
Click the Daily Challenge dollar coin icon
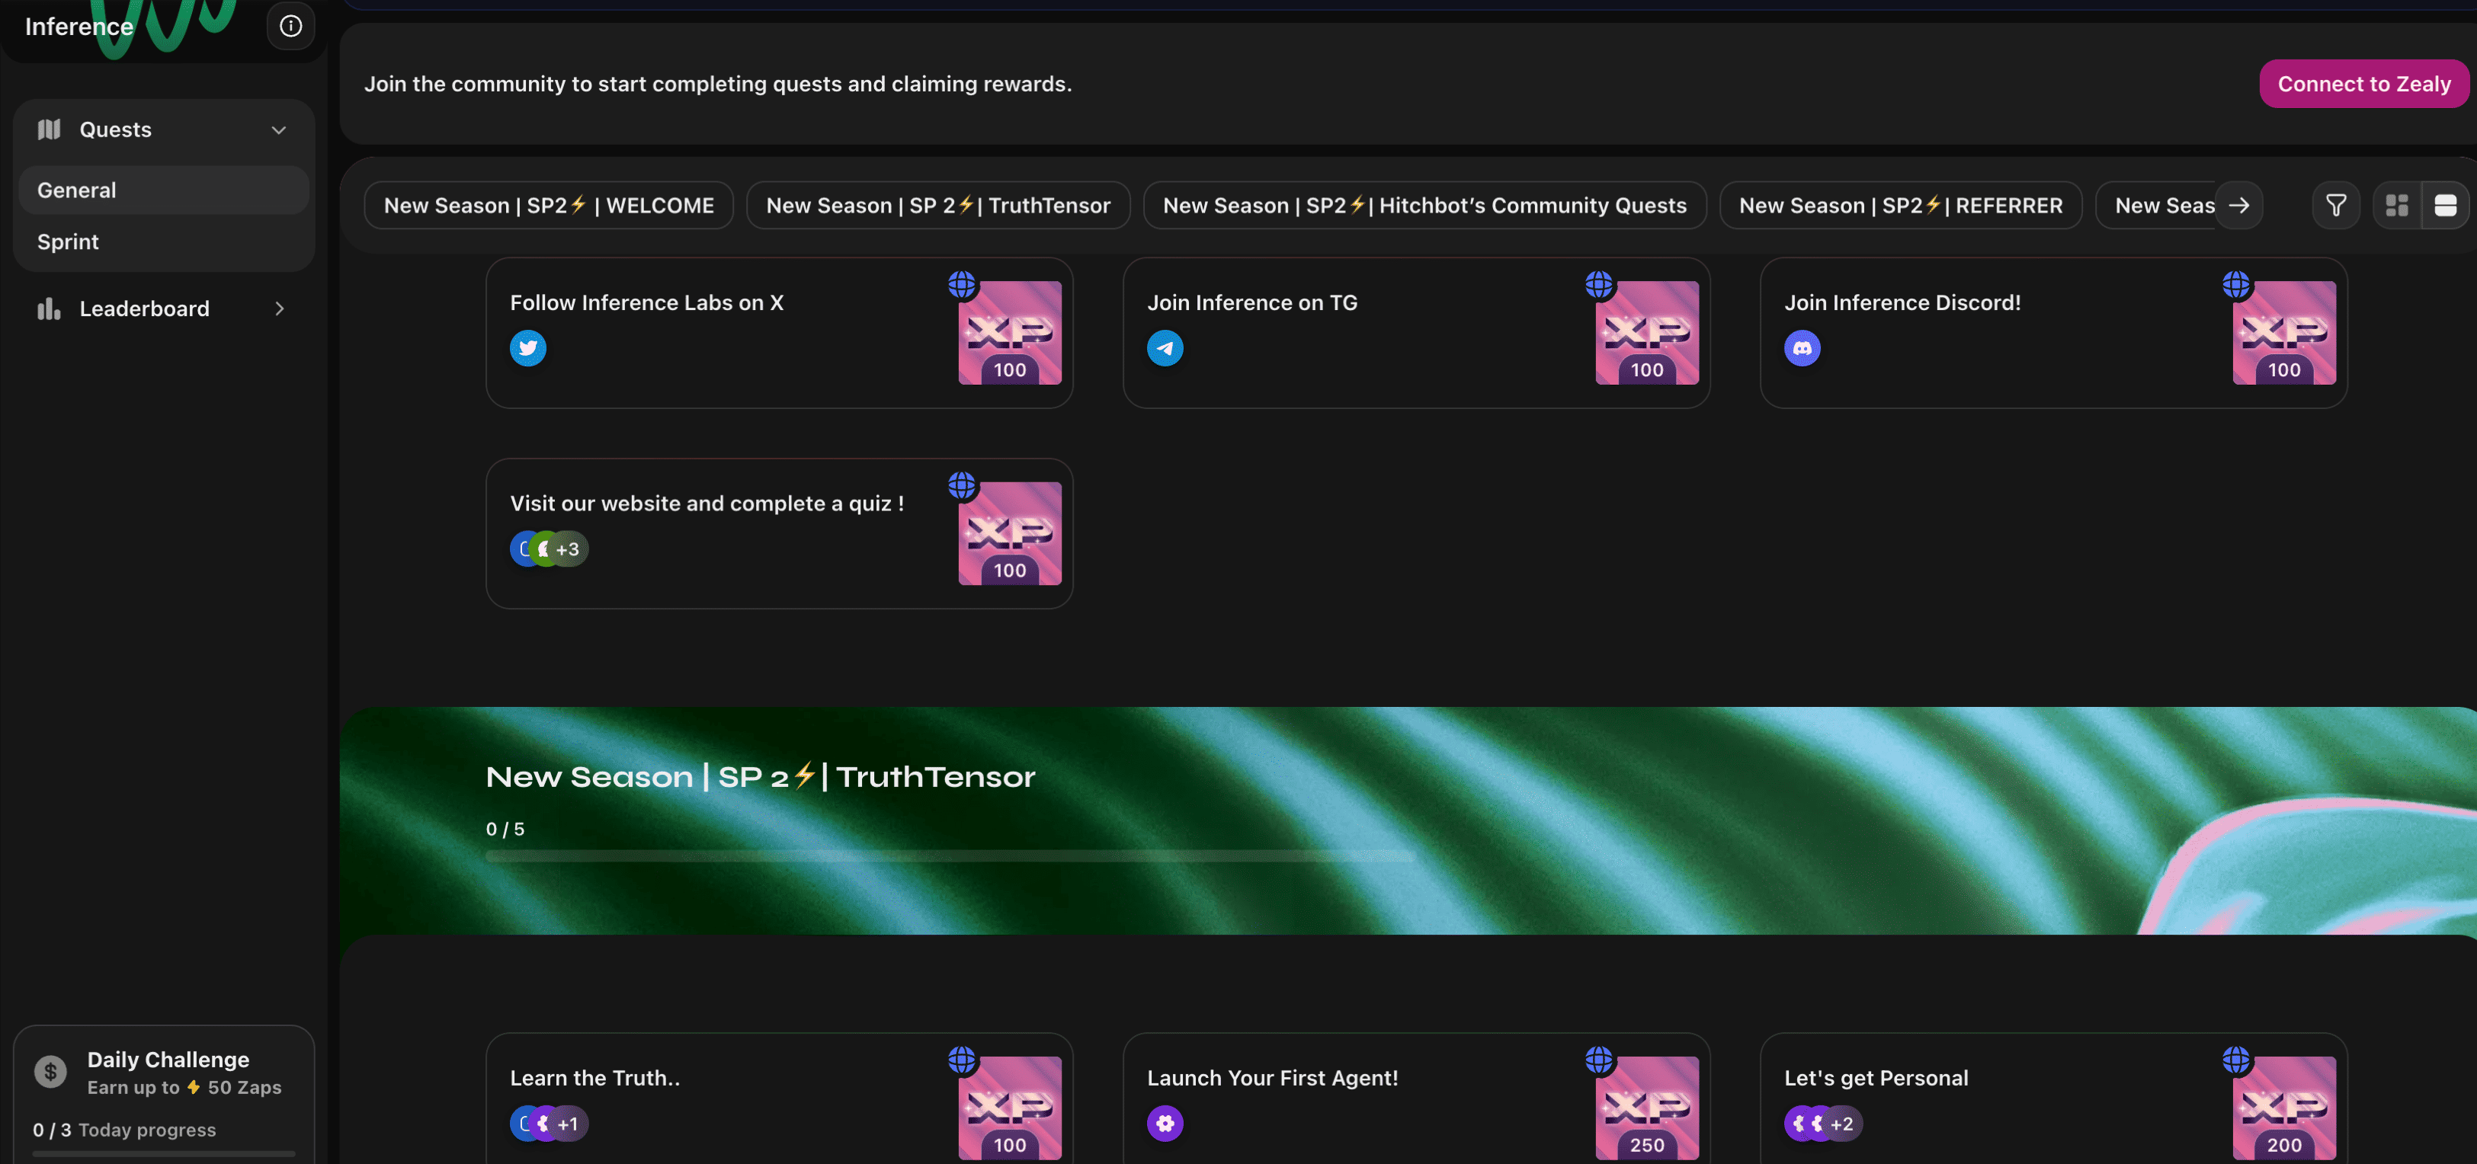coord(51,1072)
